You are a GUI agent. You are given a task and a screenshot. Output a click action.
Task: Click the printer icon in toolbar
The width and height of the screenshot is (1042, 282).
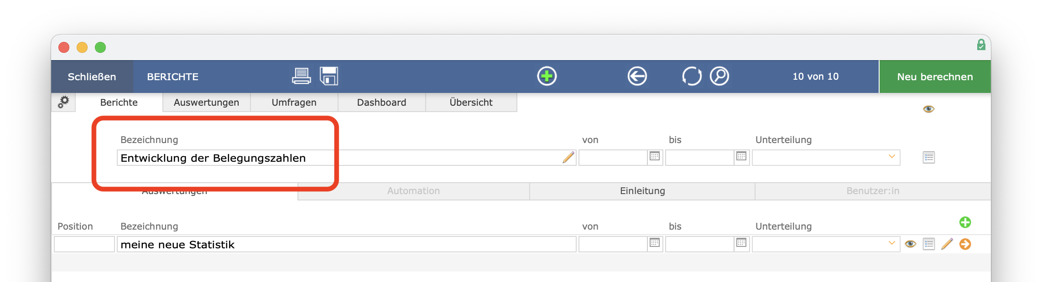[301, 76]
